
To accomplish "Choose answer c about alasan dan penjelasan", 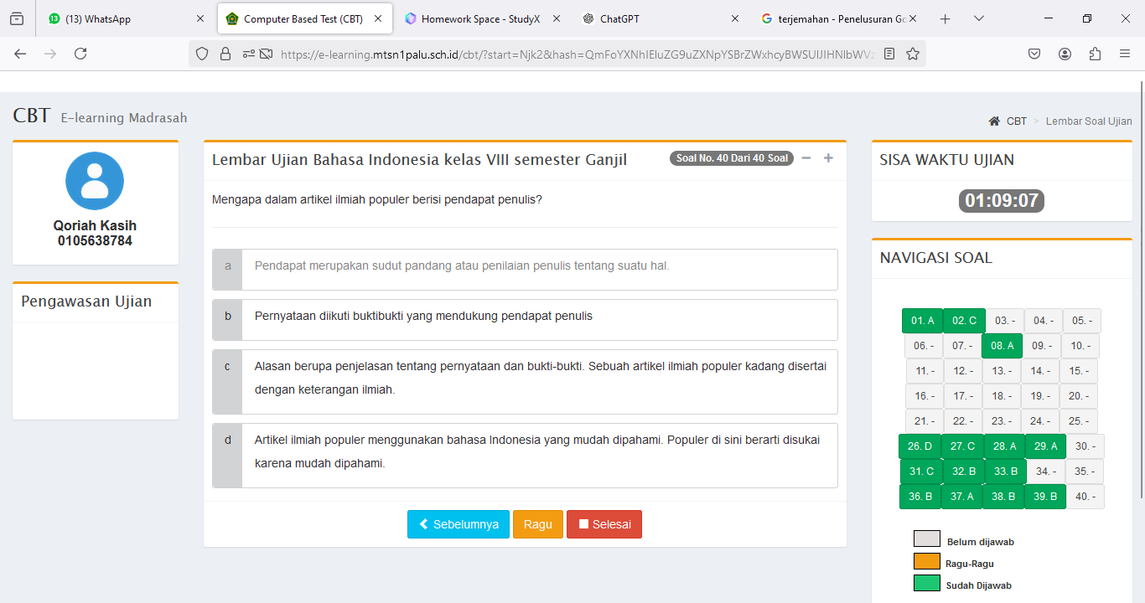I will point(525,382).
